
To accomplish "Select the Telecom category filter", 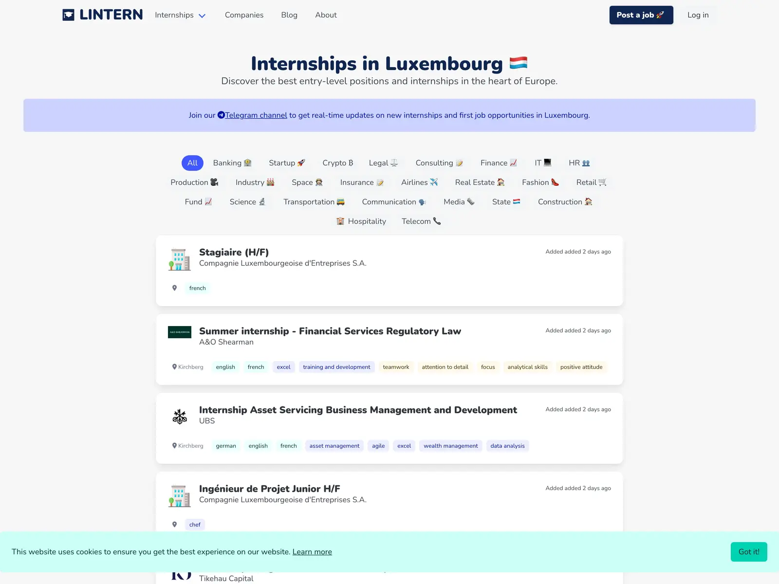I will click(421, 221).
